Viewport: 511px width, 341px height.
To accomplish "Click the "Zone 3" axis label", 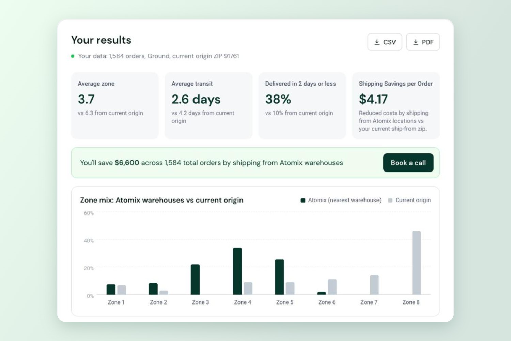I will [200, 302].
